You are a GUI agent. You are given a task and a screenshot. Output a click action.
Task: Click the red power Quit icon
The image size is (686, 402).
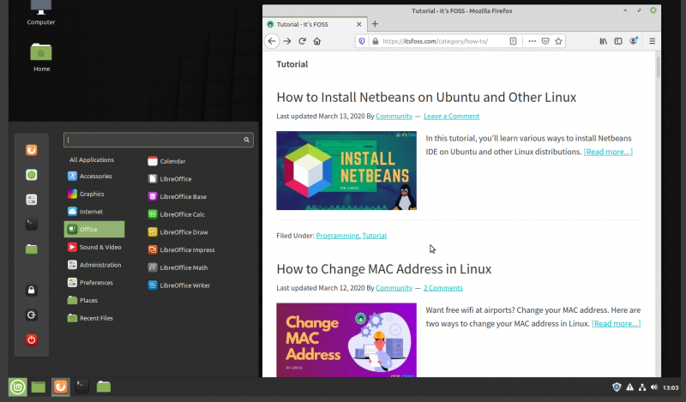(x=32, y=339)
